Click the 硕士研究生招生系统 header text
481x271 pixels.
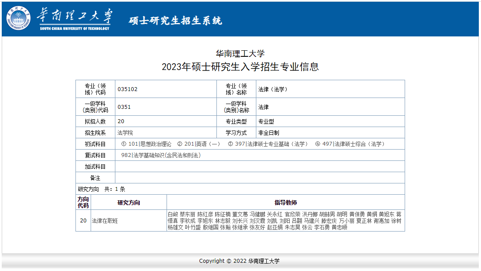pos(175,20)
